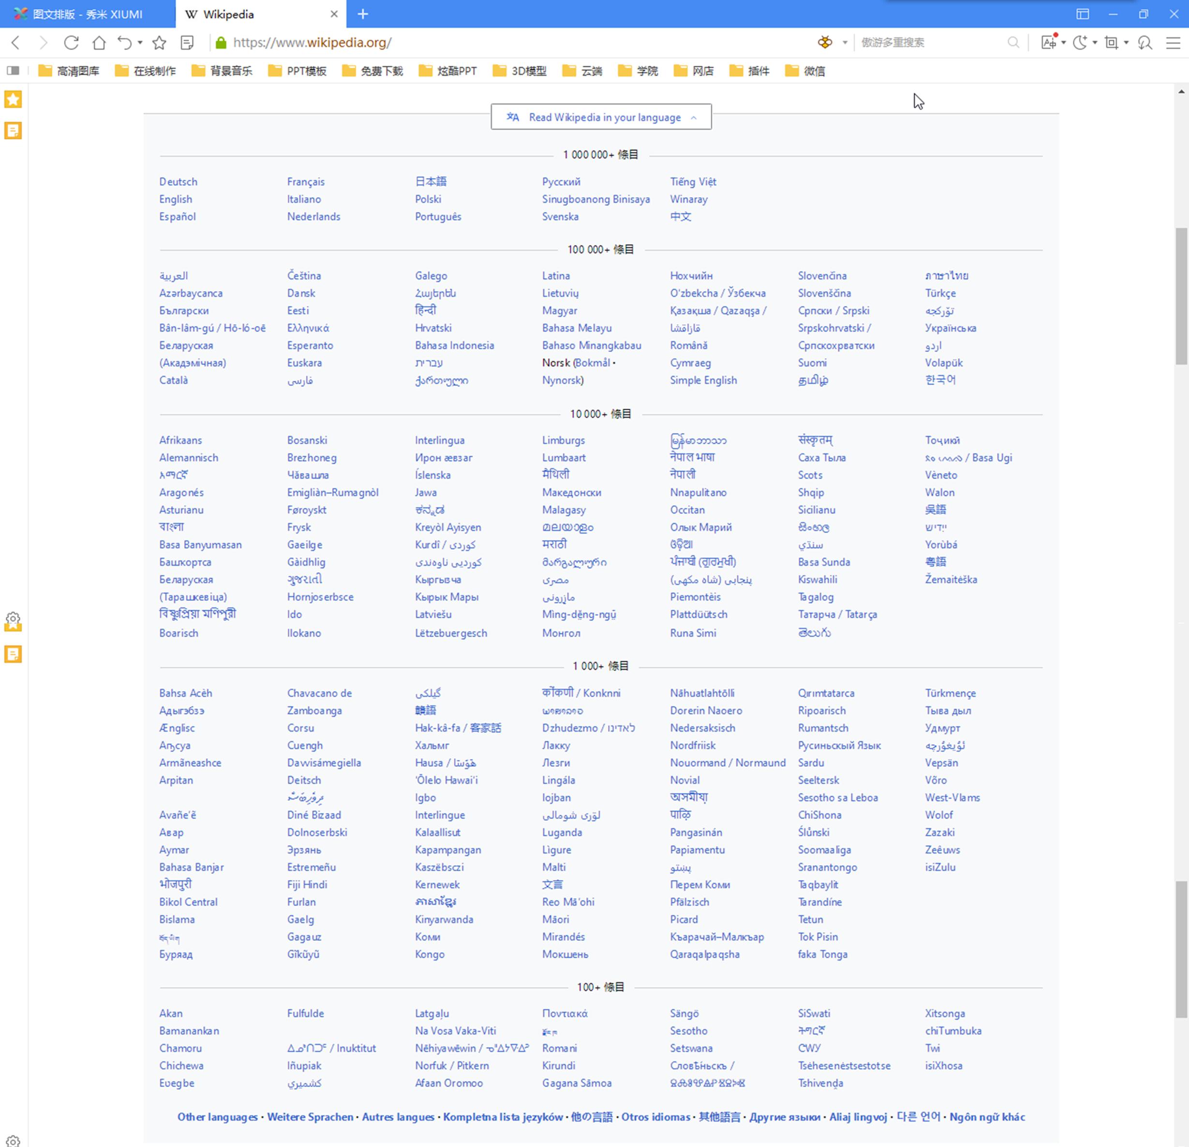Expand the search engine dropdown arrow
The image size is (1189, 1147).
845,43
